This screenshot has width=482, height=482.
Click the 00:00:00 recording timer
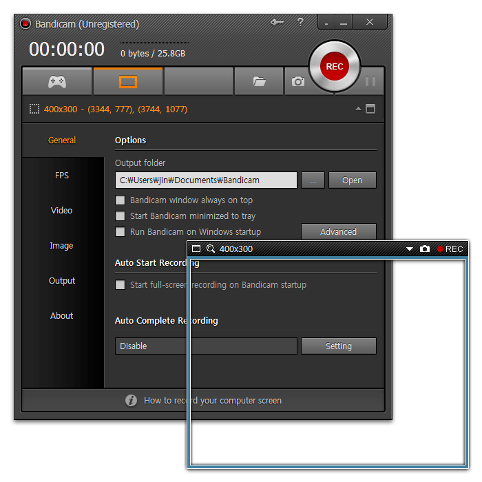67,49
